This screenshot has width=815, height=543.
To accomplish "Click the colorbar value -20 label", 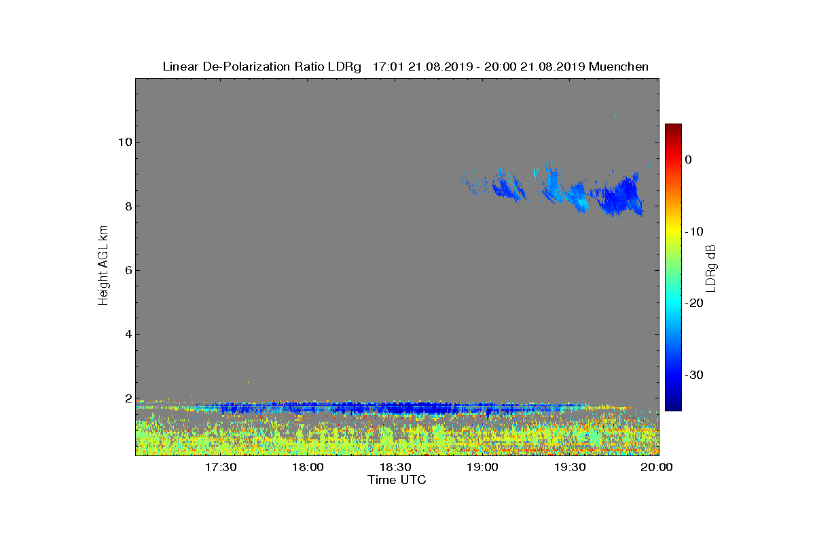I will click(693, 303).
